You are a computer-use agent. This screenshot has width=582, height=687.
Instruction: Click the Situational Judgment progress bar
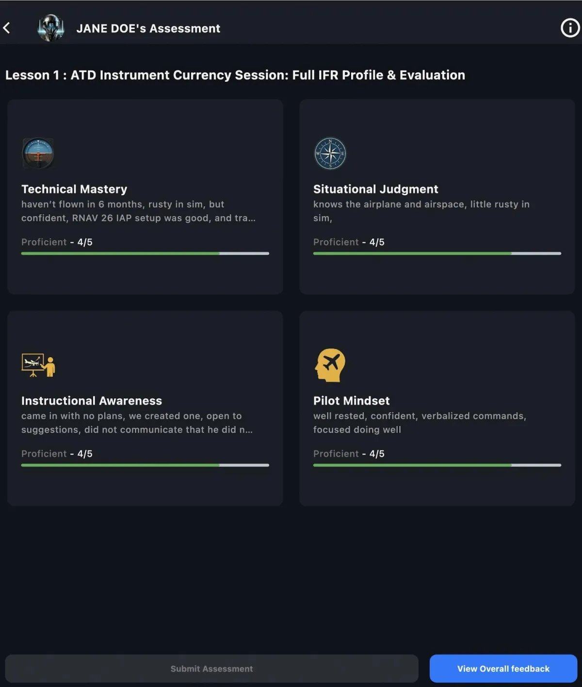point(437,253)
